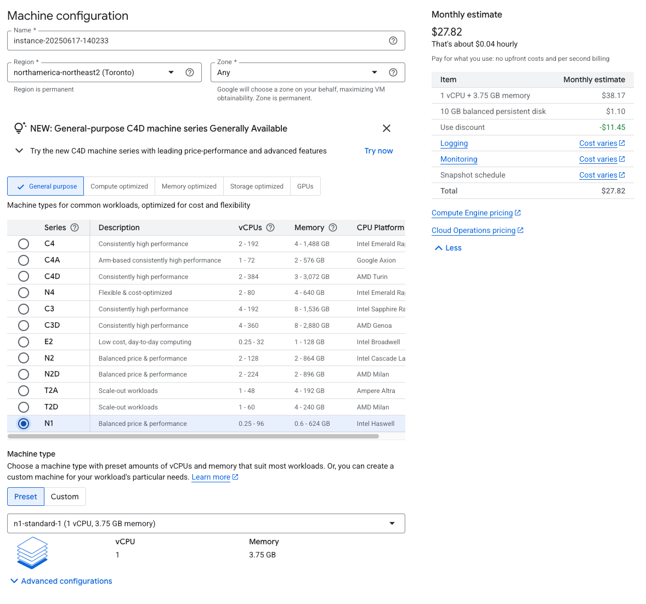Viewport: 646px width, 604px height.
Task: Click the stacked layers machine type icon
Action: pos(32,552)
